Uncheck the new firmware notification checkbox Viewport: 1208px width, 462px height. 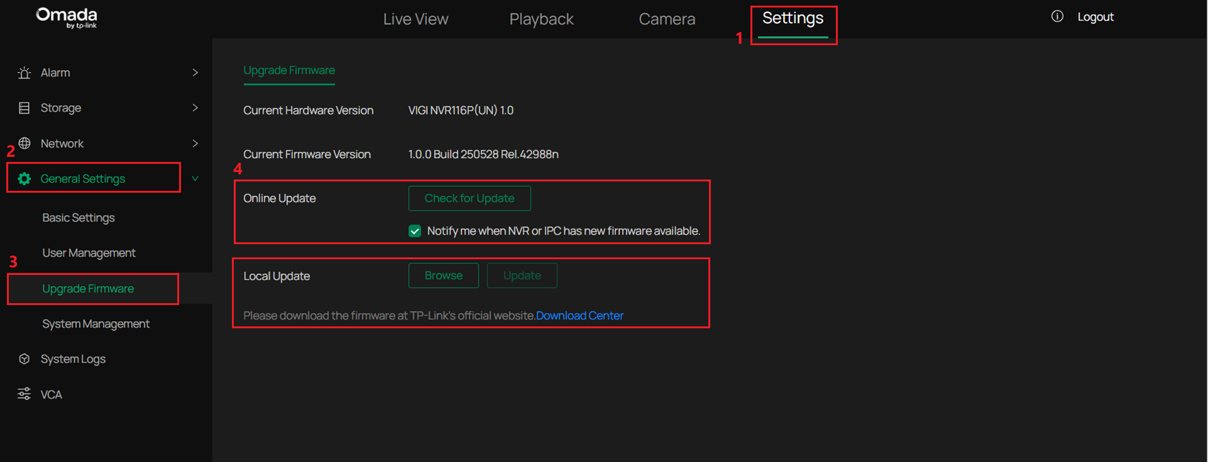tap(415, 231)
